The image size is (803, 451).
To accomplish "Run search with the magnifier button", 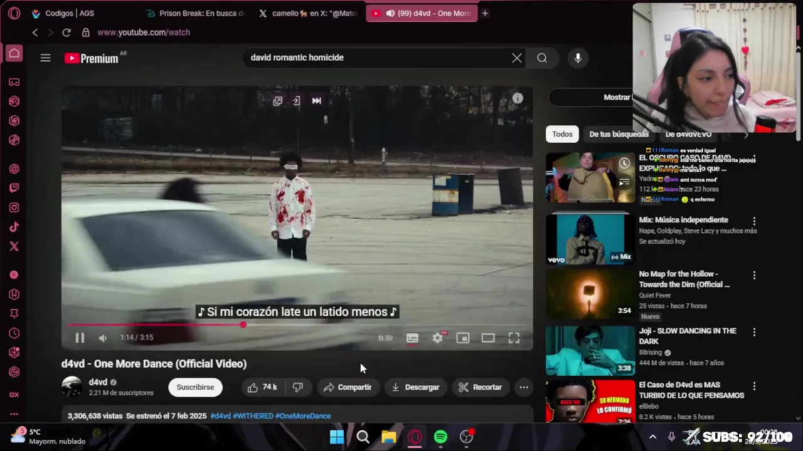I will click(x=542, y=58).
